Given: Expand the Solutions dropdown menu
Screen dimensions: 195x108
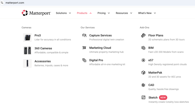Looking at the screenshot, I should point(63,13).
